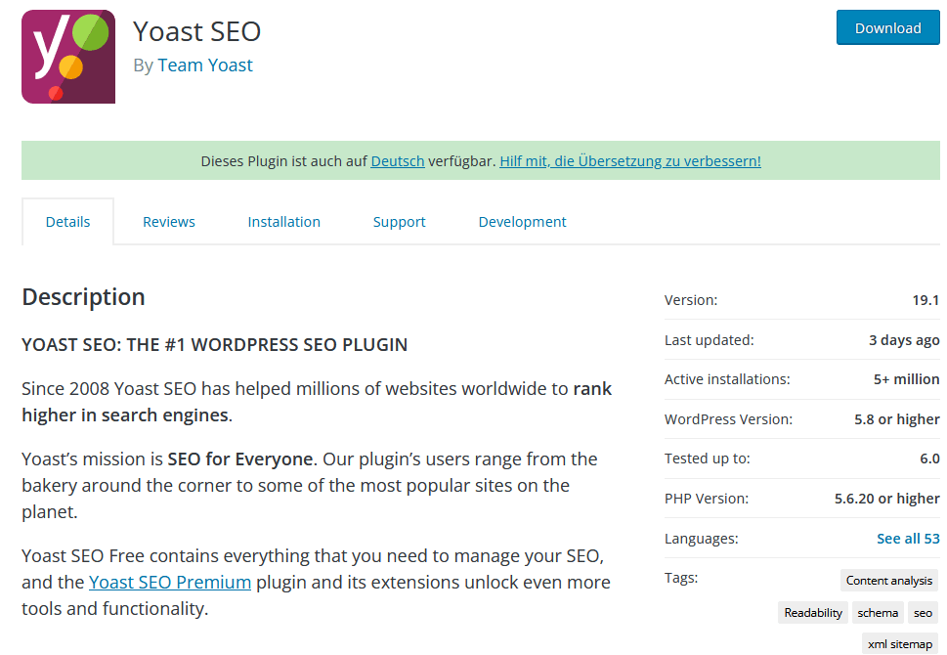
Task: Click the schema tag
Action: (x=878, y=613)
